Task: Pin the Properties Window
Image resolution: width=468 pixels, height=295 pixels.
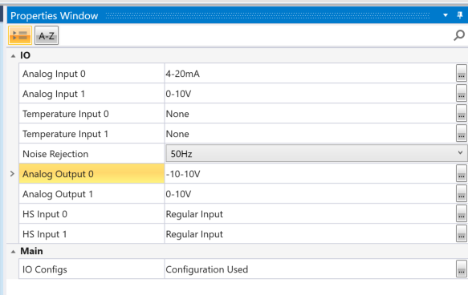Action: coord(460,15)
